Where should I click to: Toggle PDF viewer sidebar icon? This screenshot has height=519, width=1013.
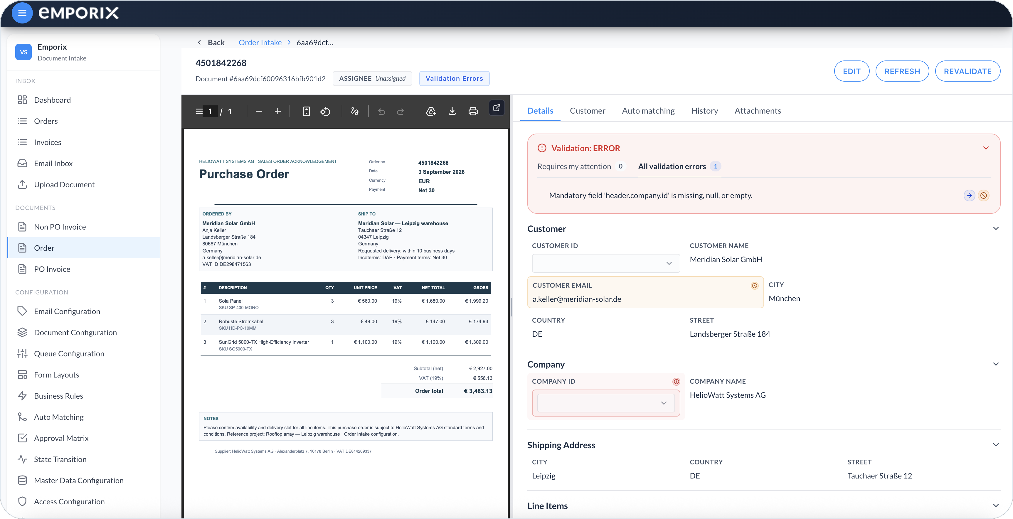pyautogui.click(x=199, y=111)
